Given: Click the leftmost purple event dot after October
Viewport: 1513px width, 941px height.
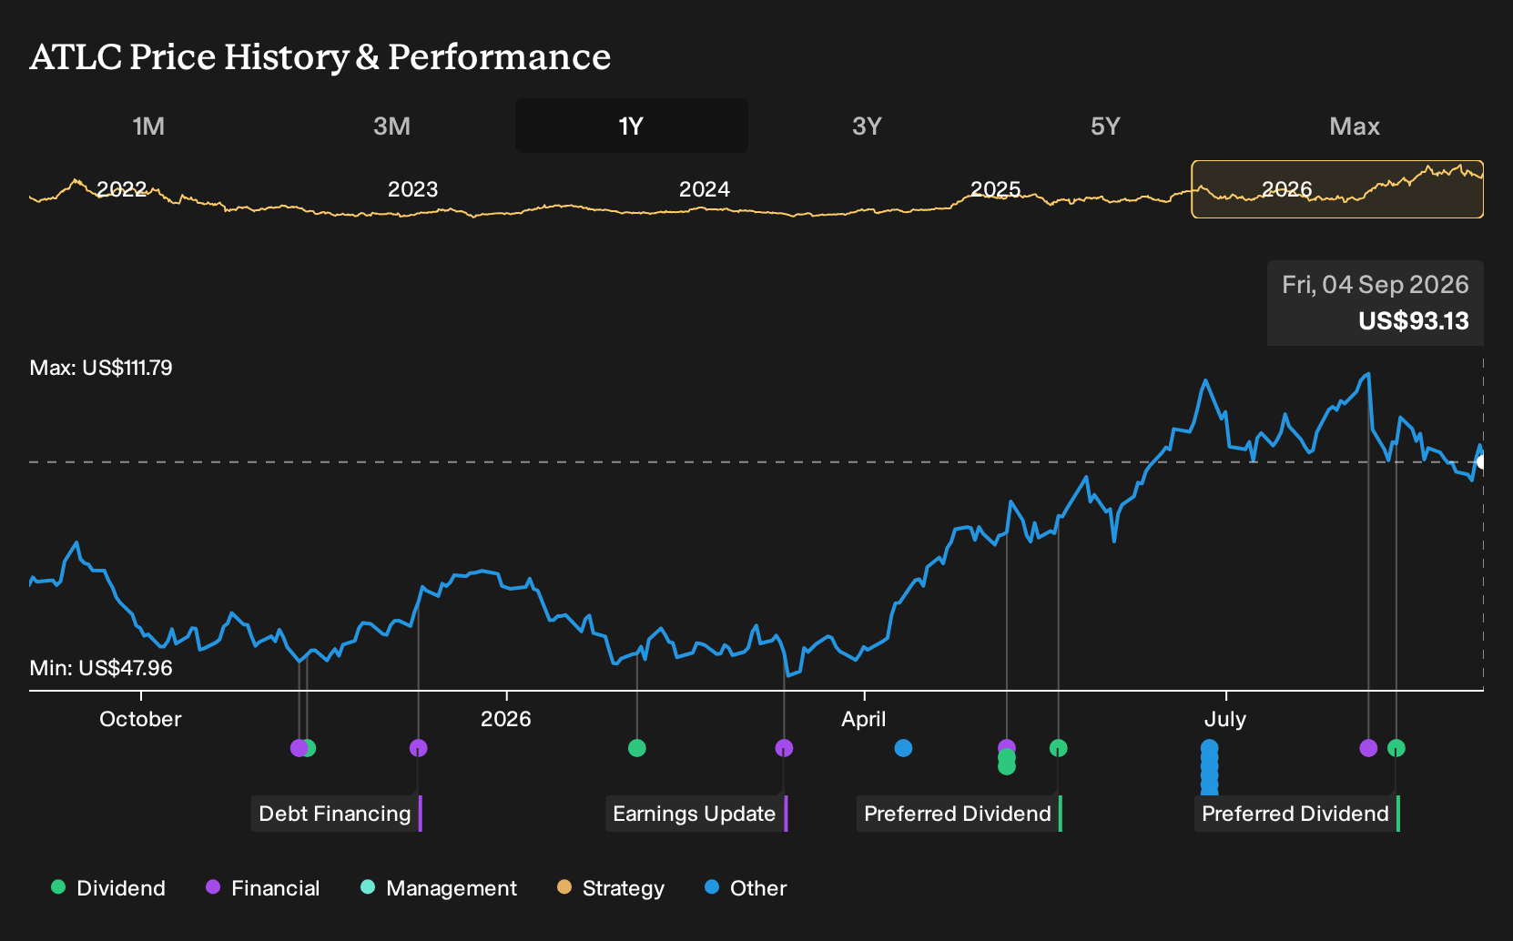Looking at the screenshot, I should coord(298,748).
